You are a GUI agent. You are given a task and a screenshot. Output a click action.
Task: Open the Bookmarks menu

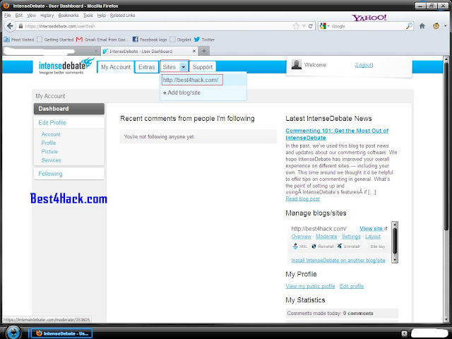click(x=69, y=16)
